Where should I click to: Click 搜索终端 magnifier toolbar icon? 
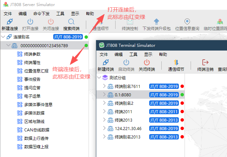pos(71,22)
